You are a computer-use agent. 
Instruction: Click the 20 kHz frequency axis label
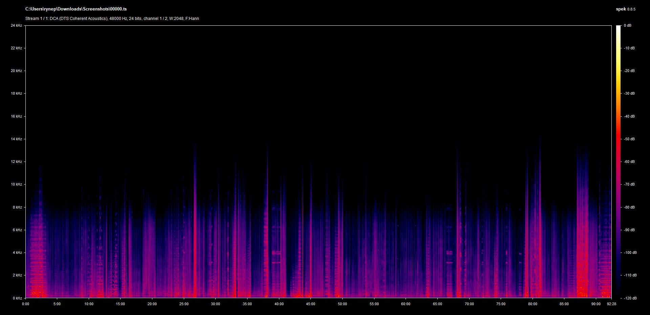(x=16, y=71)
